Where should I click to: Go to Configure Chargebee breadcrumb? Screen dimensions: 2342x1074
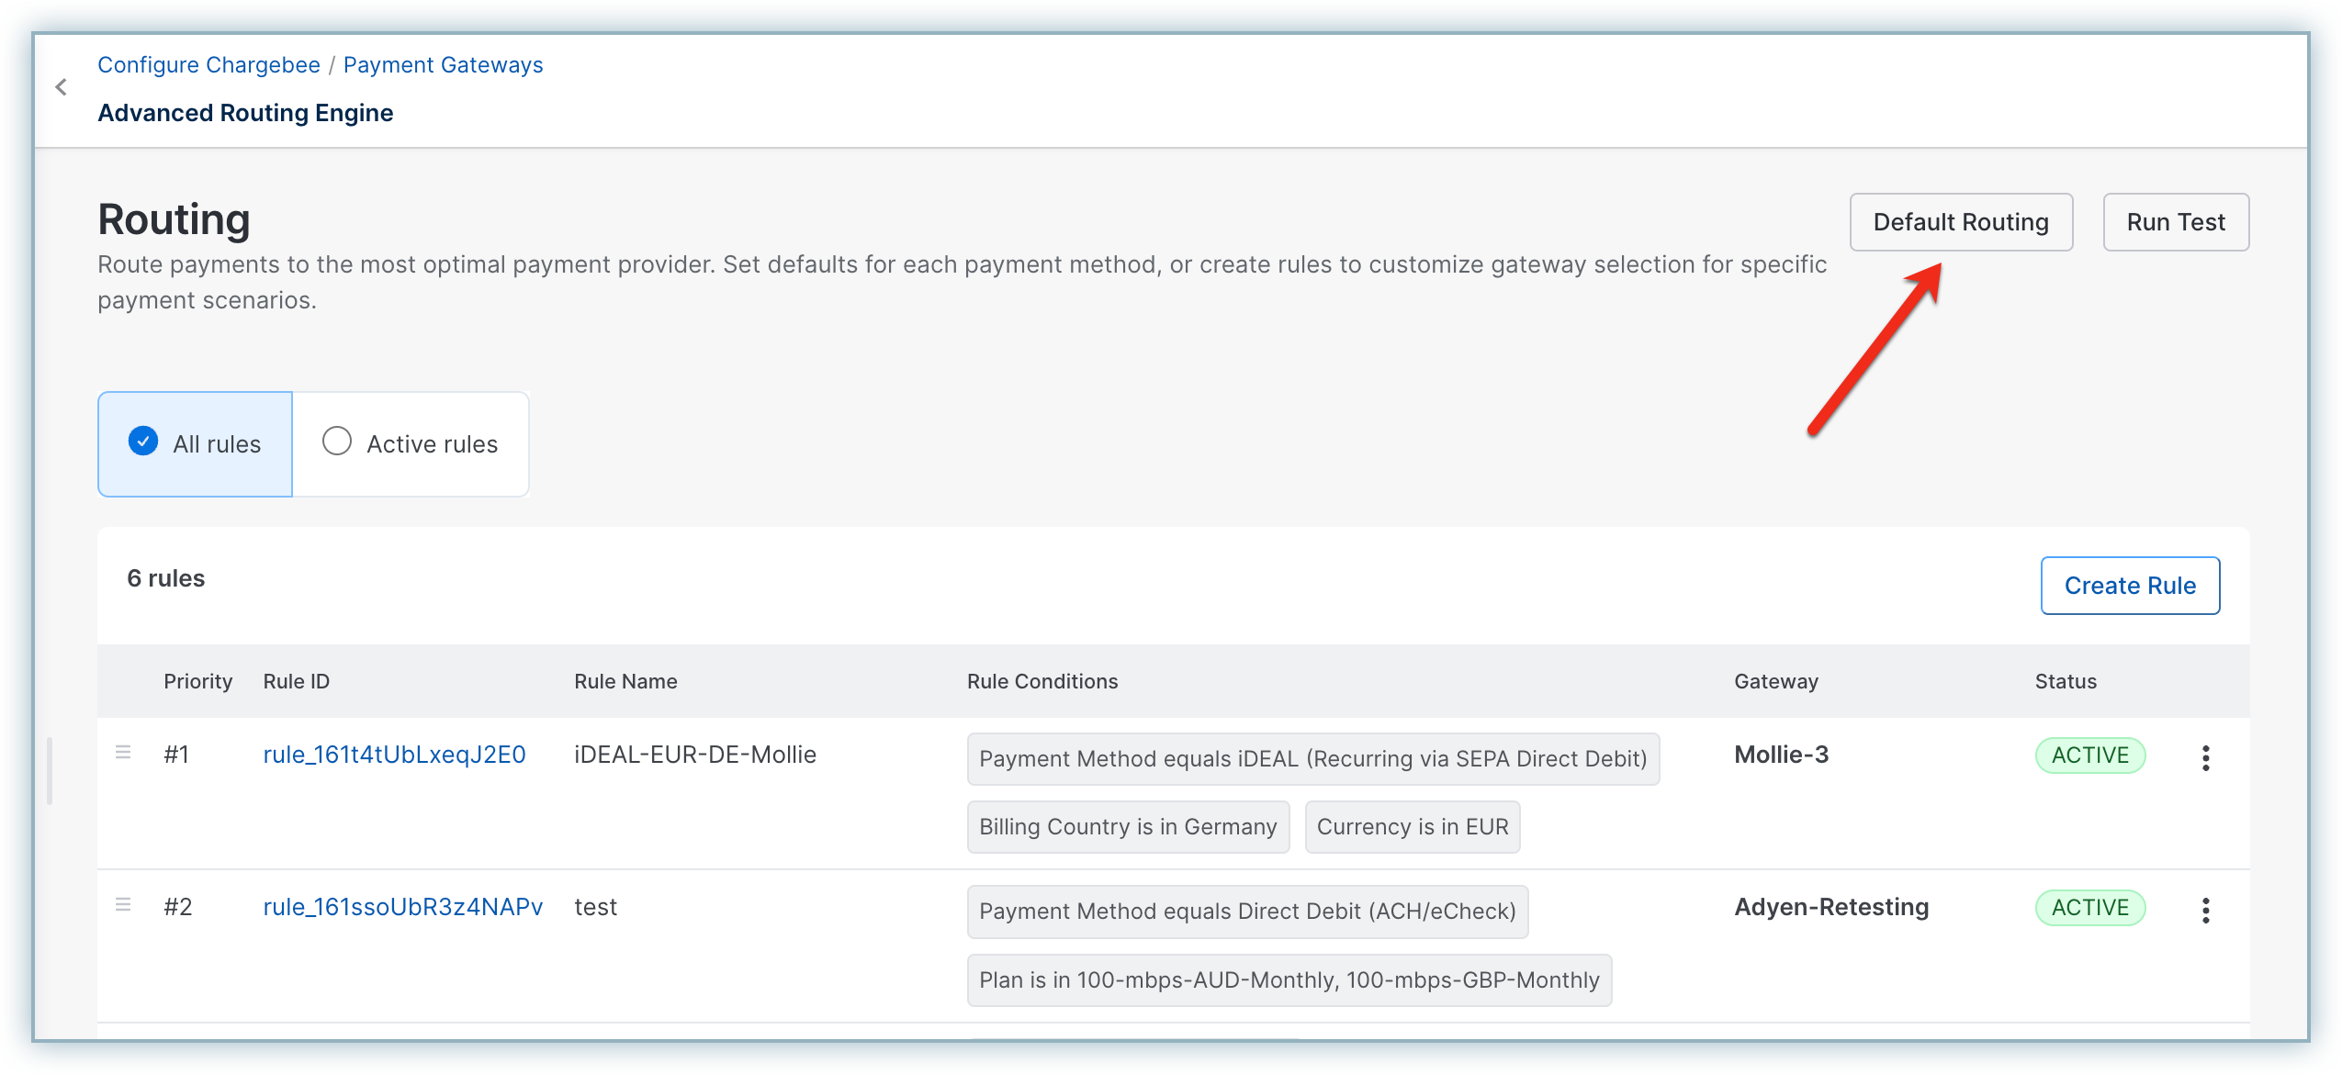(208, 65)
